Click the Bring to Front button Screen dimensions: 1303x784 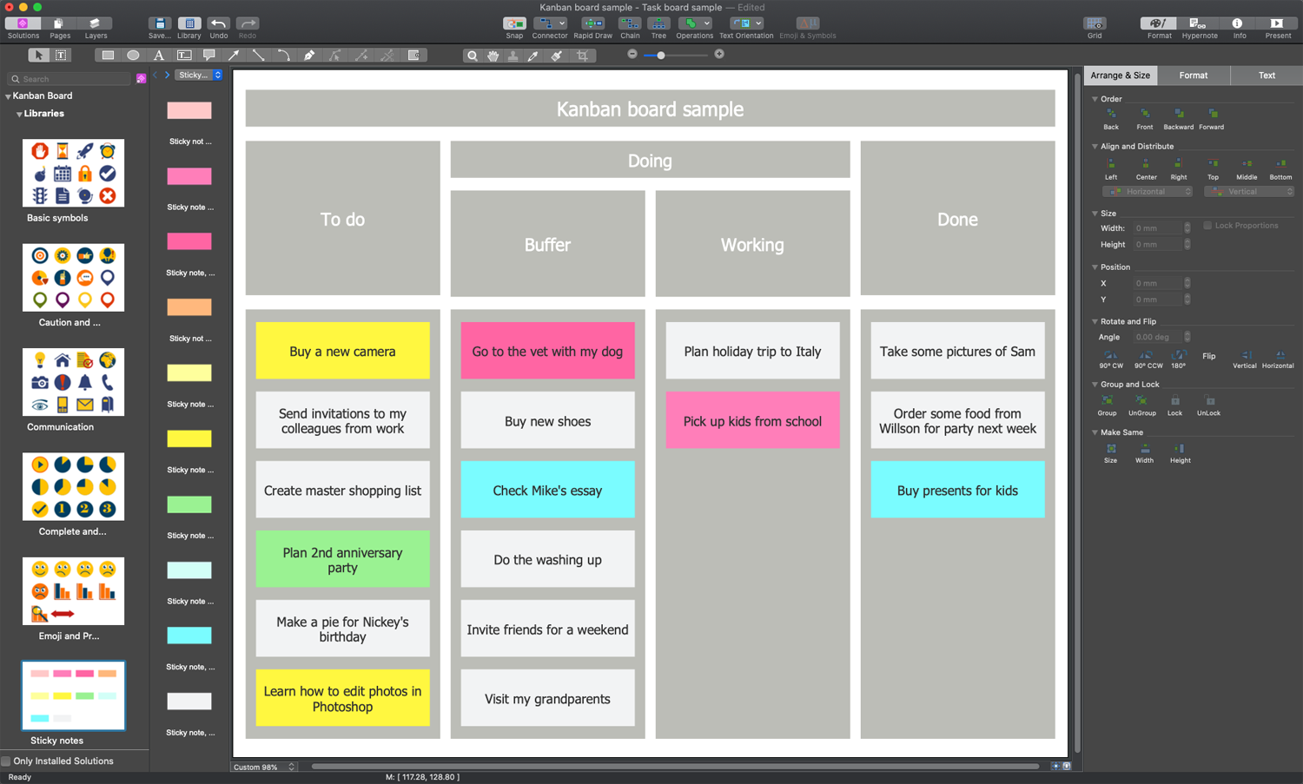pyautogui.click(x=1145, y=119)
